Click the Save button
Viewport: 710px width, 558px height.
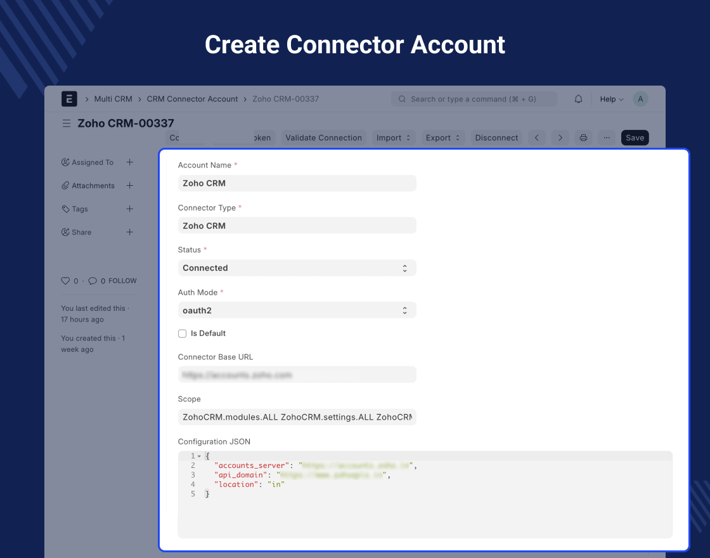(635, 138)
